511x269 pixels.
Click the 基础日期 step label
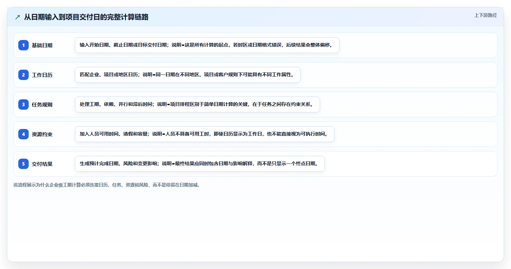tap(42, 45)
